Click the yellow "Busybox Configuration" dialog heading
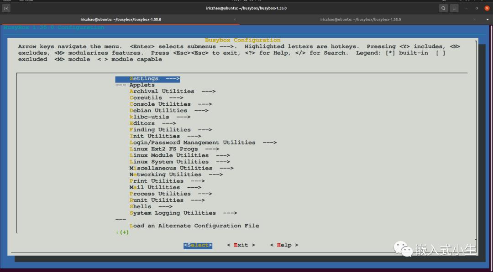 243,40
